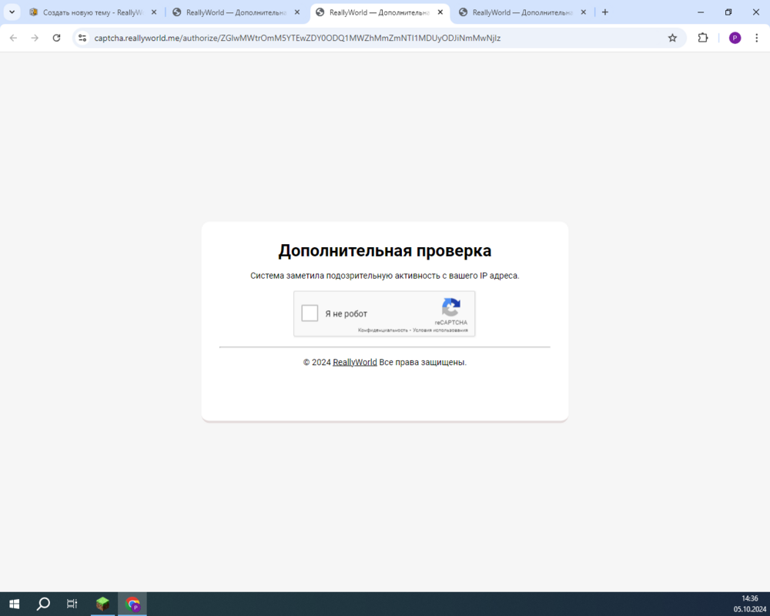Screen dimensions: 770x616
Task: Open the Minecraft launcher taskbar icon
Action: click(x=102, y=604)
